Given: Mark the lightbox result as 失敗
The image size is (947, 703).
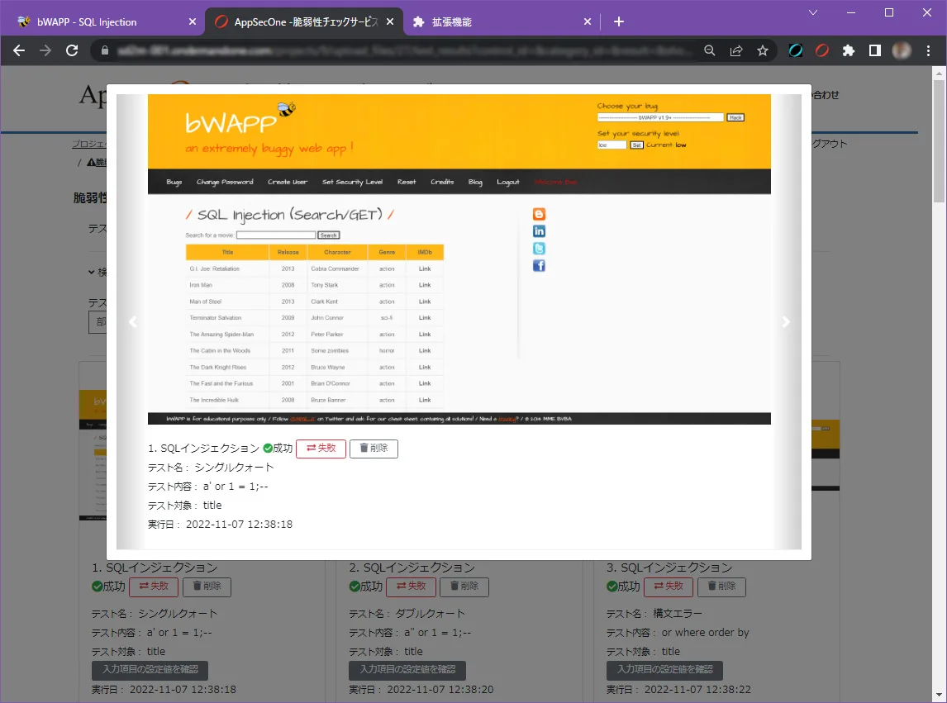Looking at the screenshot, I should (321, 448).
